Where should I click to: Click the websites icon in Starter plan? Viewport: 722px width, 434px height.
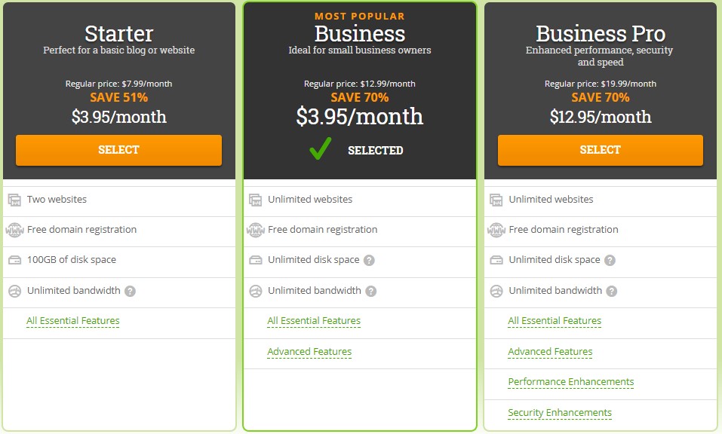(x=15, y=200)
